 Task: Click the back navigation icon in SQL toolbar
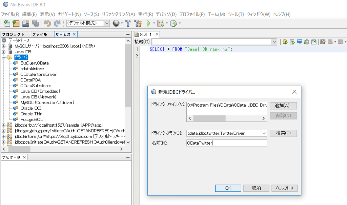[330, 42]
